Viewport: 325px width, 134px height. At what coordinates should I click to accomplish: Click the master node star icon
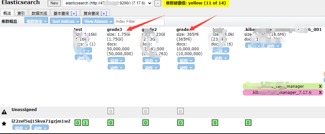tap(4, 124)
